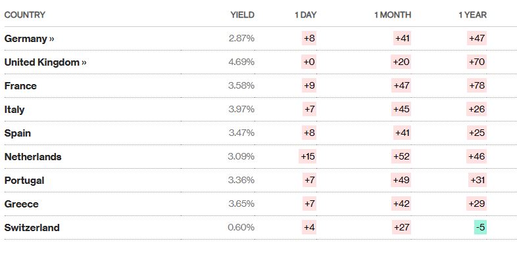Click the YIELD column header
517x260 pixels.
[242, 15]
